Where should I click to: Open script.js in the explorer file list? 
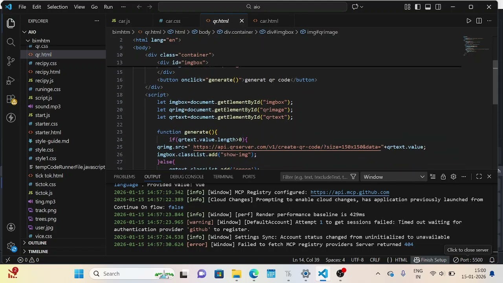pyautogui.click(x=44, y=98)
